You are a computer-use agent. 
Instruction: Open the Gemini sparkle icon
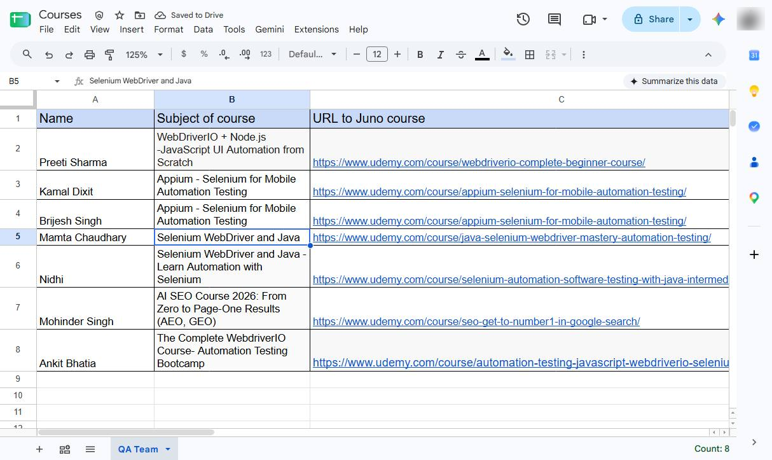tap(719, 19)
